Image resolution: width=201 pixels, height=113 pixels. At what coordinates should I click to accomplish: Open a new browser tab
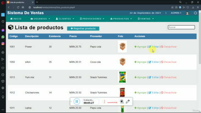(x=37, y=2)
